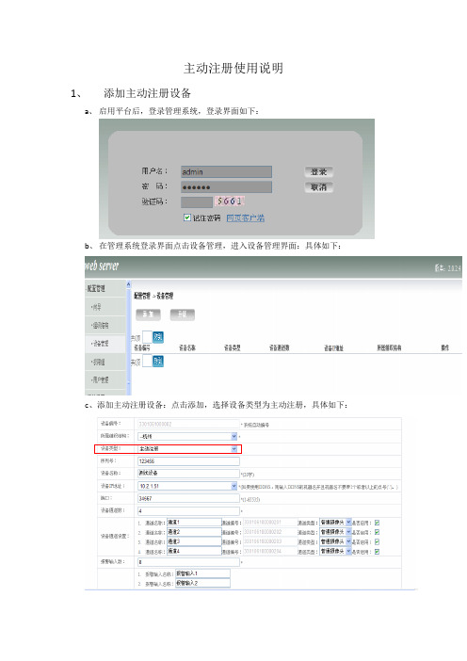
Task: Open the channel type dropdown for 通道3
Action: coord(335,541)
